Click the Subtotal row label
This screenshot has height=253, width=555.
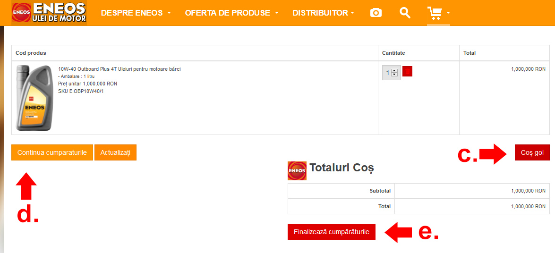coord(380,191)
